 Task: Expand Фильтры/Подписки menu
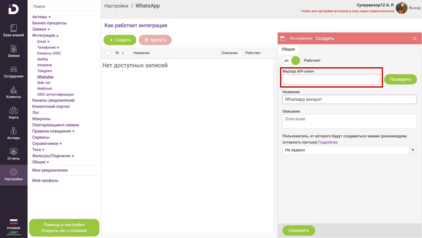pyautogui.click(x=53, y=156)
